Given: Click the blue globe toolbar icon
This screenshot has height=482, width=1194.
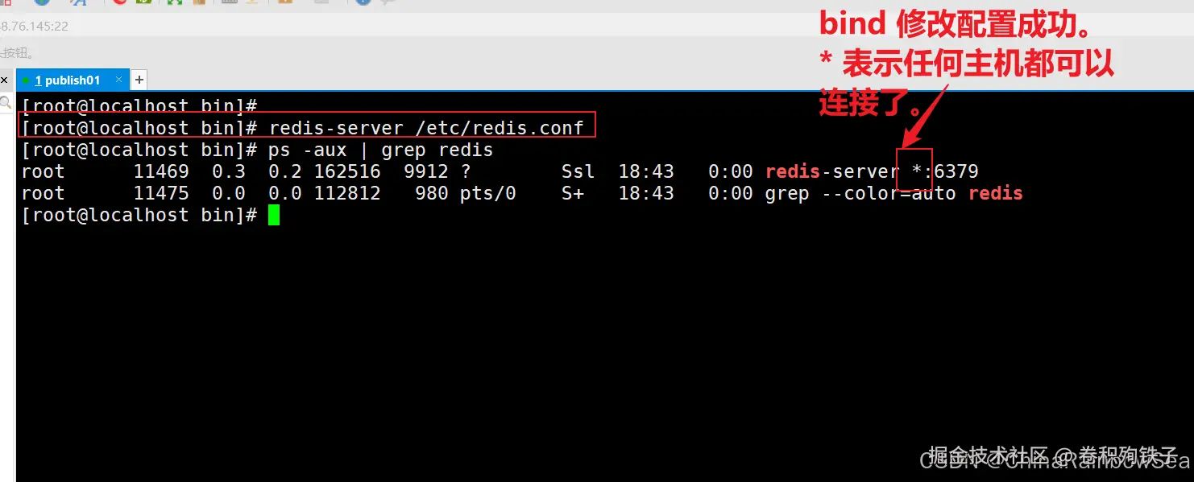Looking at the screenshot, I should [x=41, y=2].
